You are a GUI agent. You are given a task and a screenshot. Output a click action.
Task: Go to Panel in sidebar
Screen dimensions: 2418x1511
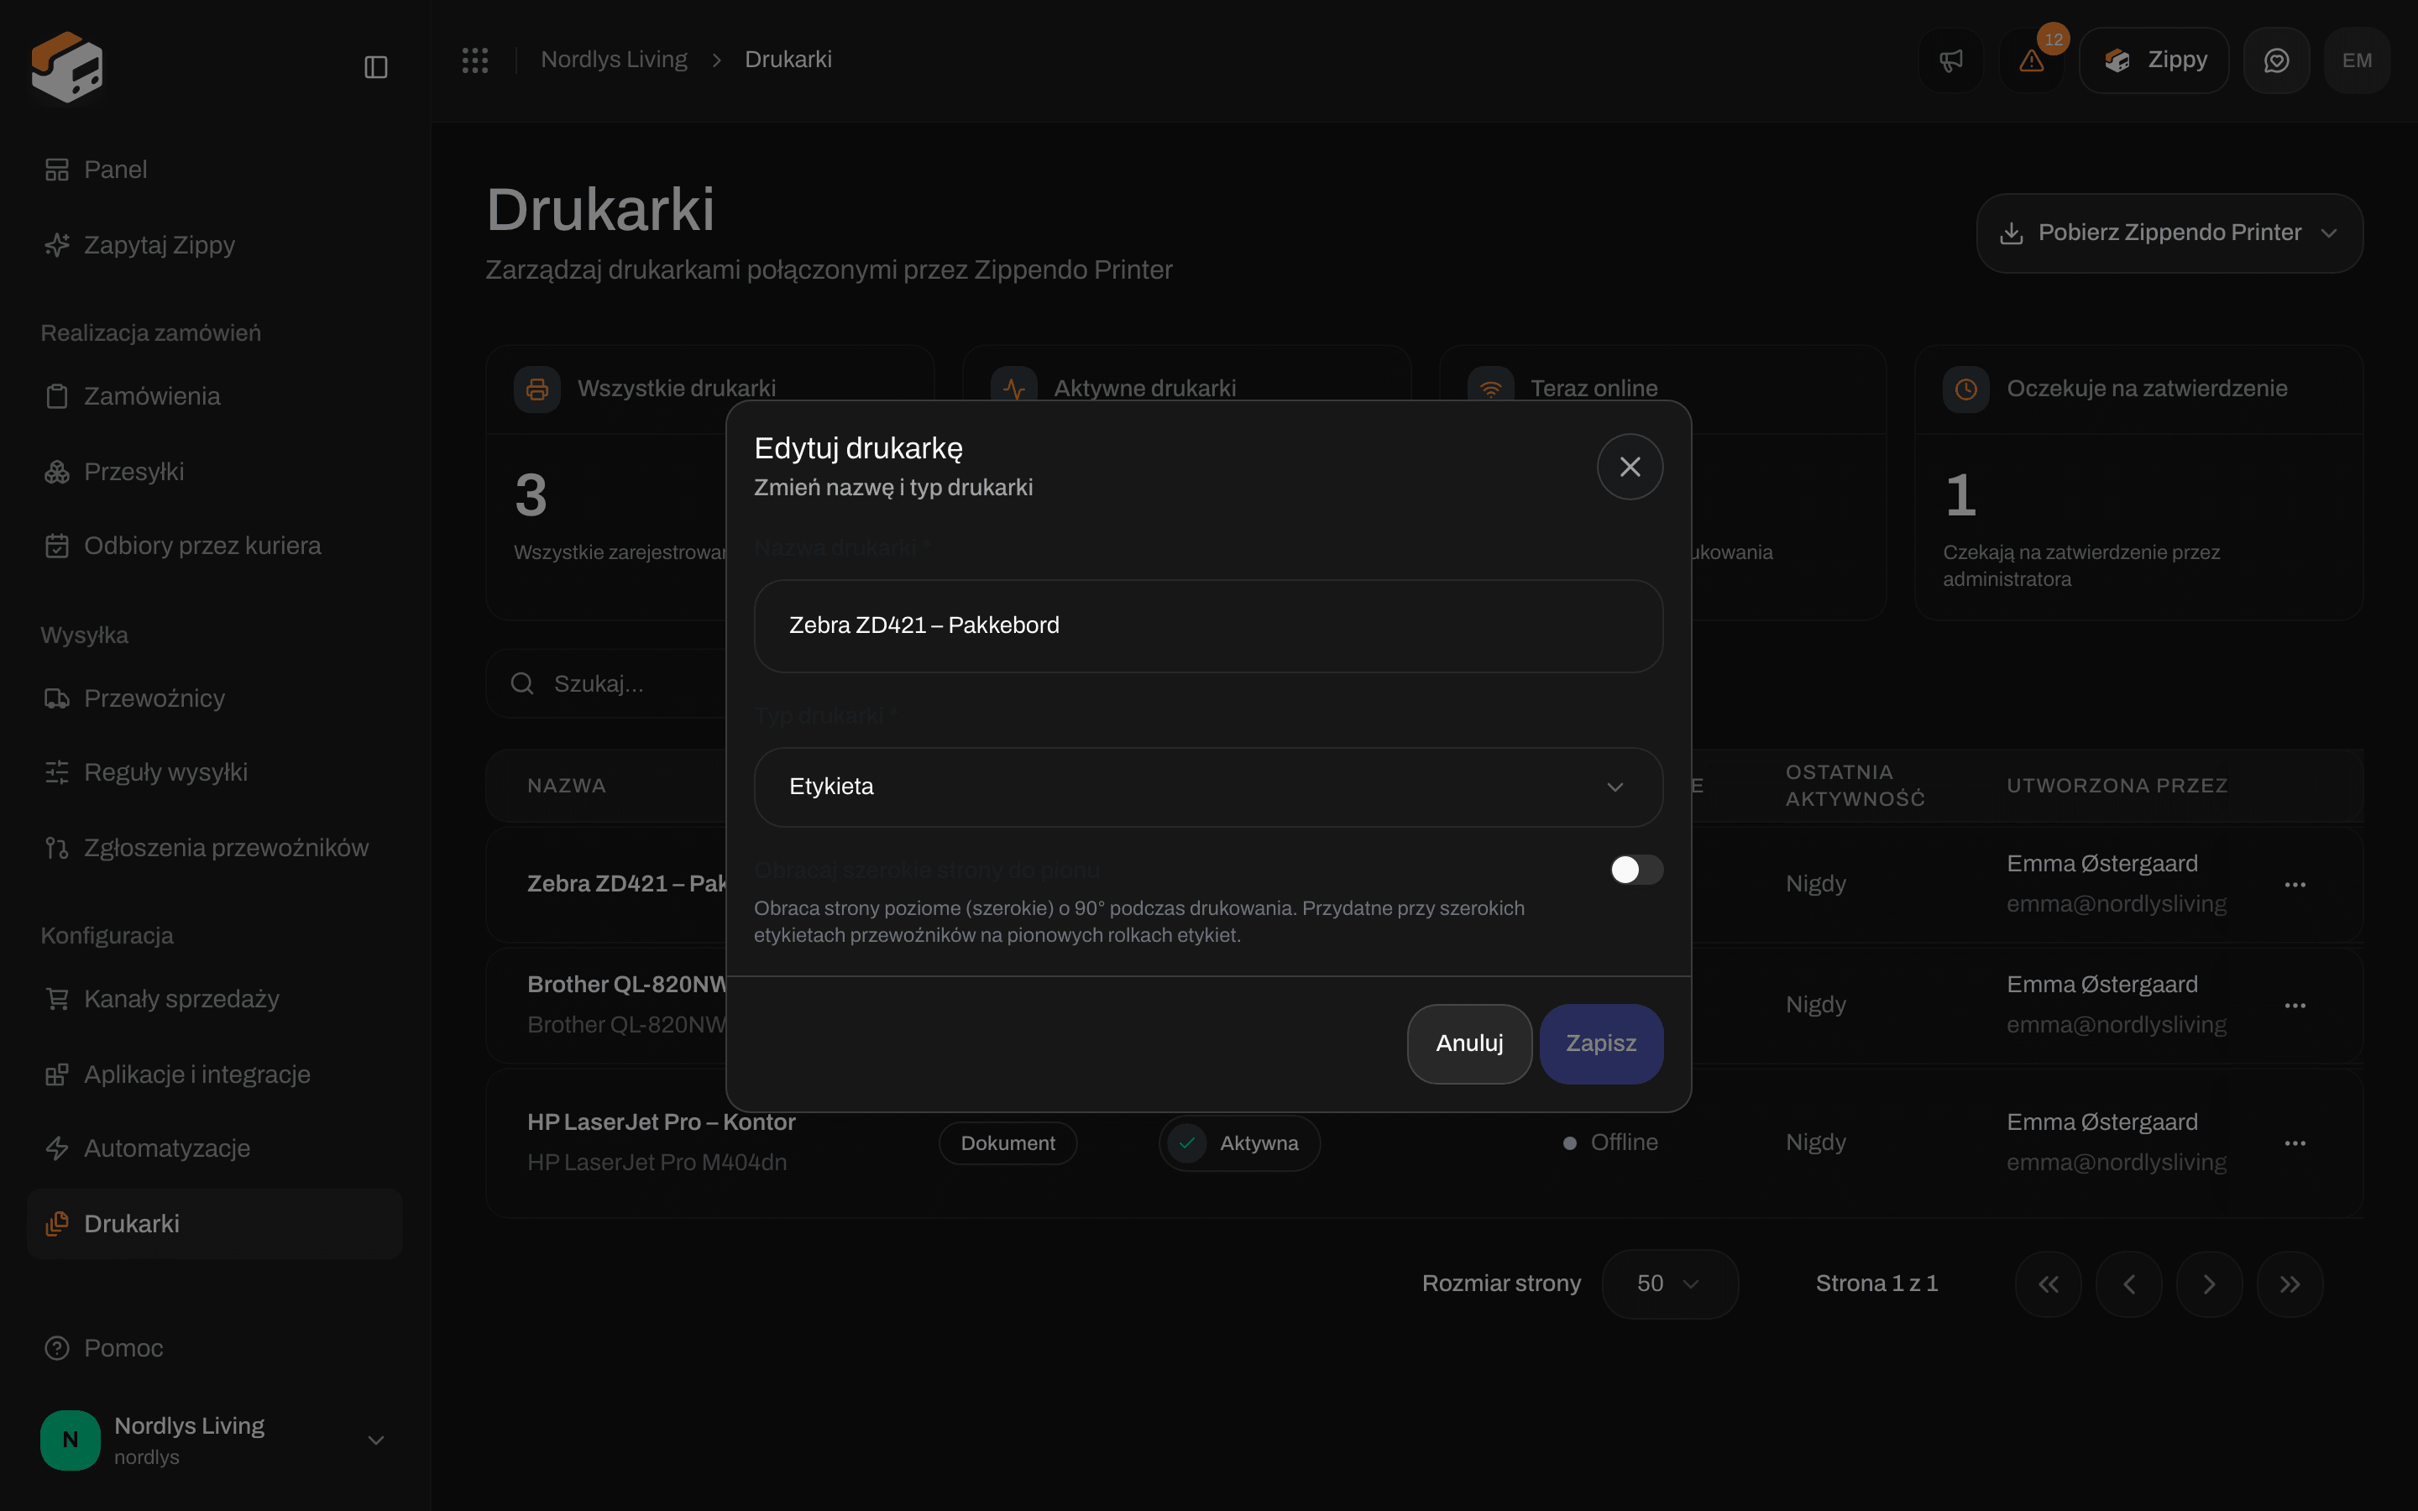coord(215,170)
